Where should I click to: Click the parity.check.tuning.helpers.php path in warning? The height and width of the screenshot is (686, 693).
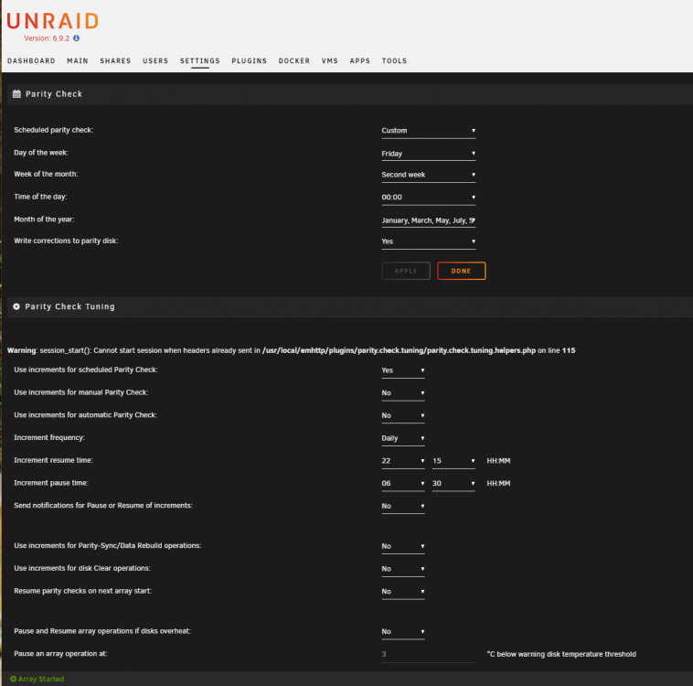pyautogui.click(x=399, y=350)
